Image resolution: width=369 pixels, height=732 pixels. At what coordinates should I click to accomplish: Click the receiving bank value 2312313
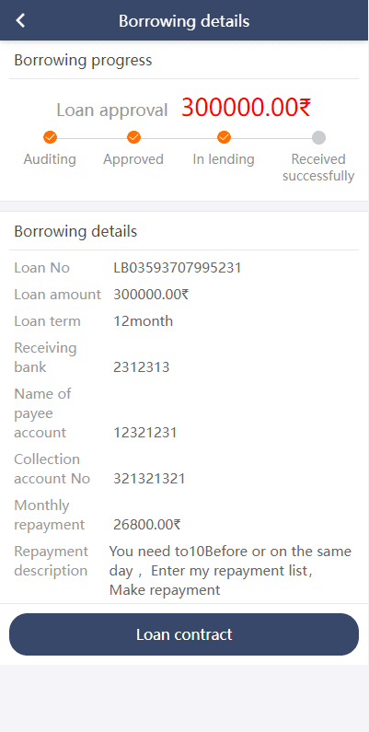(x=142, y=367)
